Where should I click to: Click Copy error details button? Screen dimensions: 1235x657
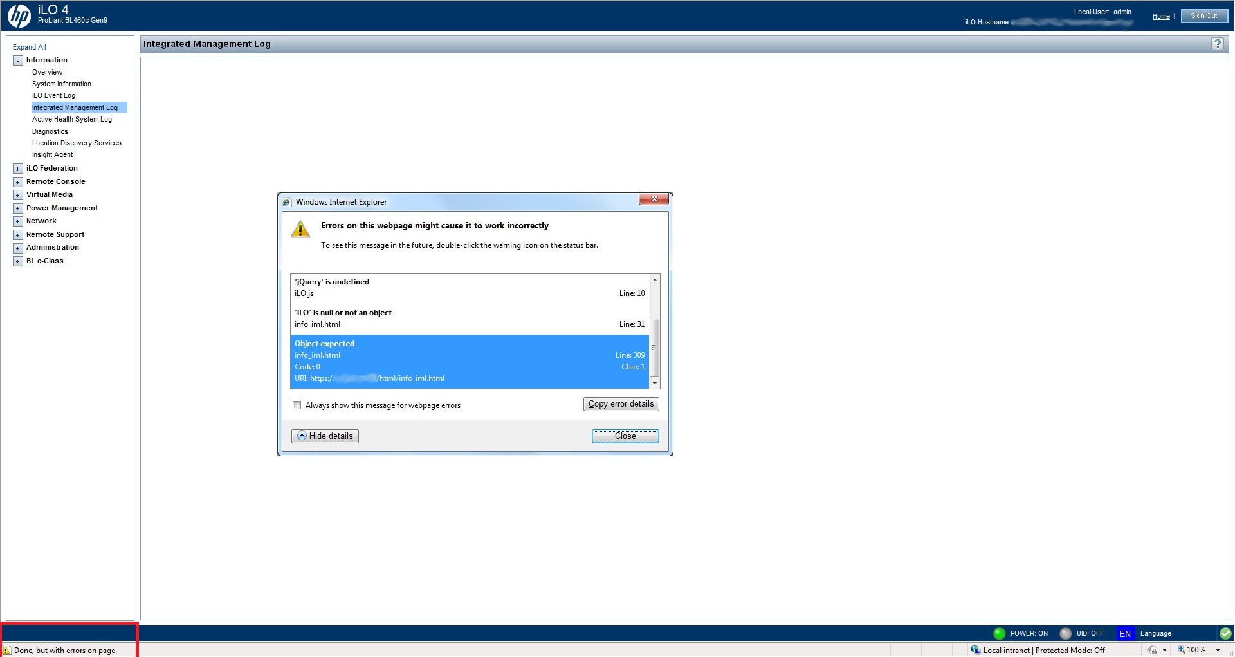tap(621, 404)
